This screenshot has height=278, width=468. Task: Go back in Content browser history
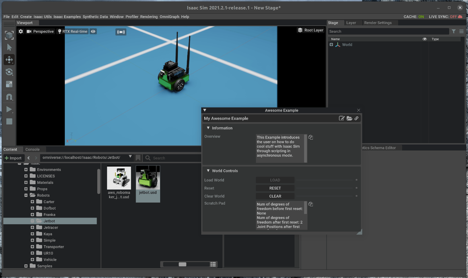click(29, 158)
